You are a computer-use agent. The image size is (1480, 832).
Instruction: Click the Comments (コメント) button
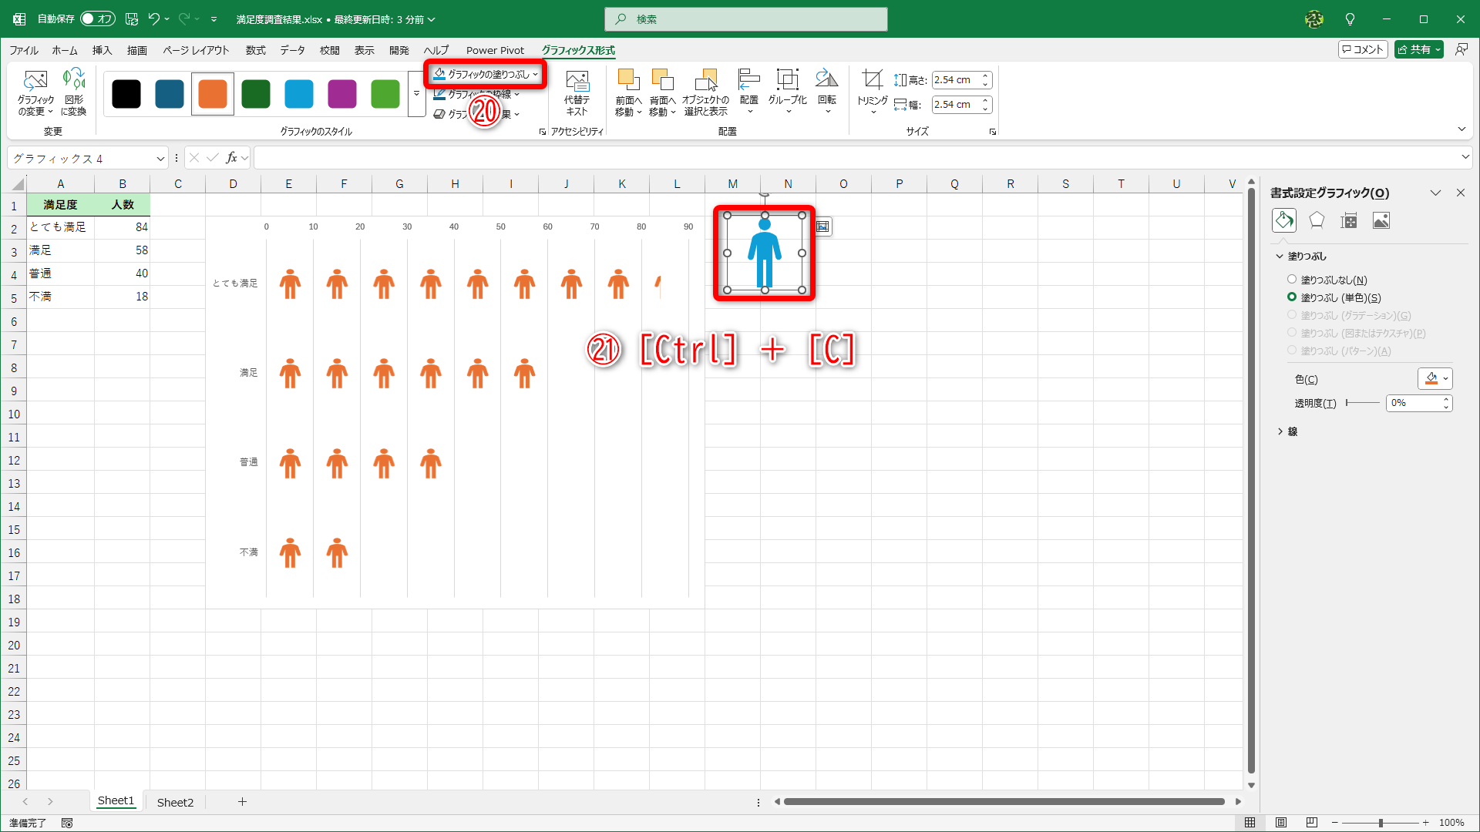1363,49
